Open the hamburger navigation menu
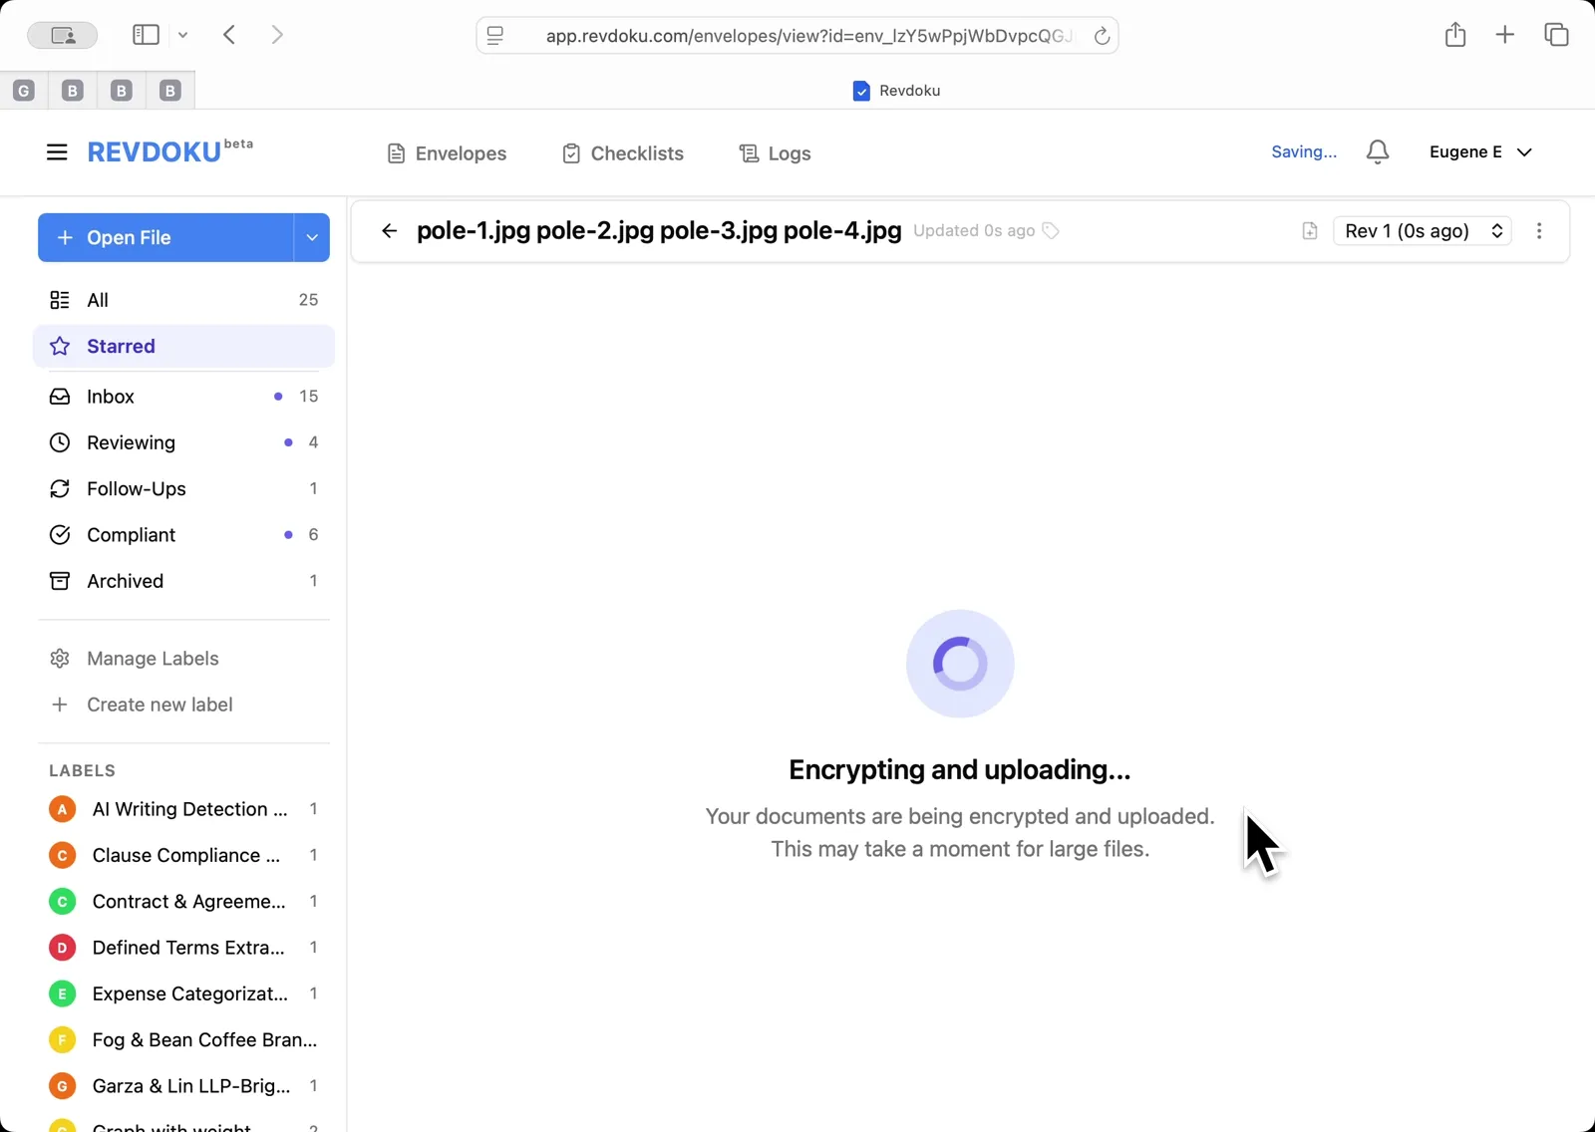 [56, 151]
